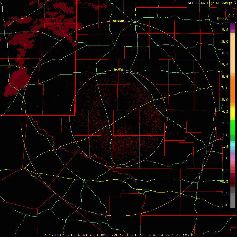Click the 4.2 scale value
Image resolution: width=237 pixels, height=237 pixels.
(x=225, y=112)
